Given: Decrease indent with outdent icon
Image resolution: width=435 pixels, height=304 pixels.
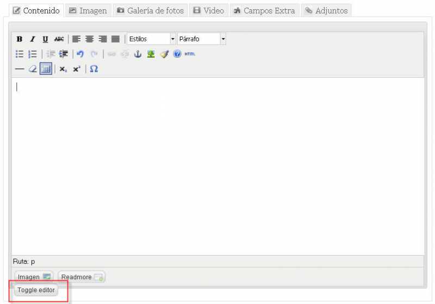Looking at the screenshot, I should coord(51,54).
